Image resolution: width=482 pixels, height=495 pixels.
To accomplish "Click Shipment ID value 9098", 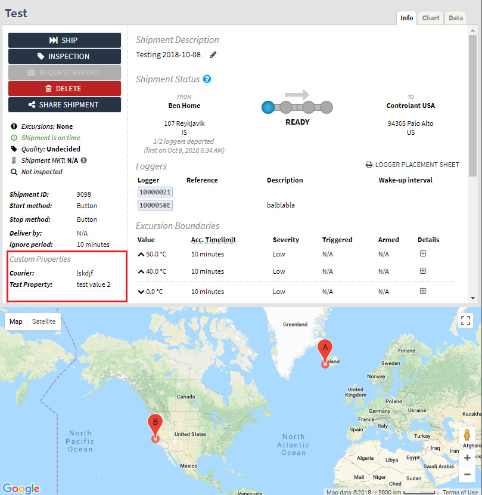I will click(84, 194).
